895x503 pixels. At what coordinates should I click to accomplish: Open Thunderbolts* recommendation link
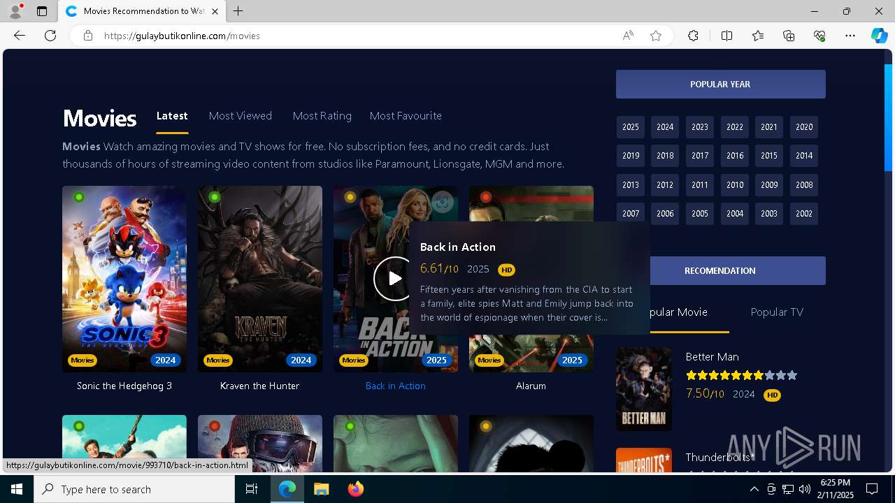click(720, 458)
